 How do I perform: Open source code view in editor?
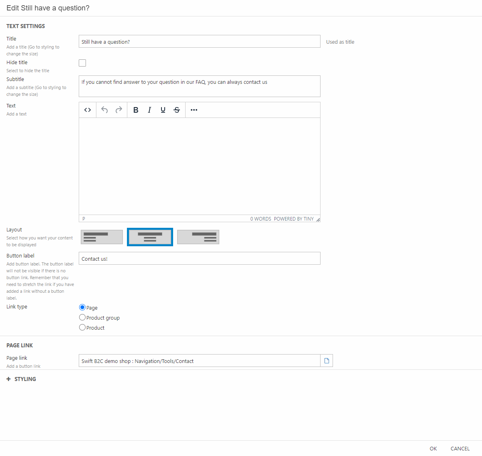click(x=88, y=110)
